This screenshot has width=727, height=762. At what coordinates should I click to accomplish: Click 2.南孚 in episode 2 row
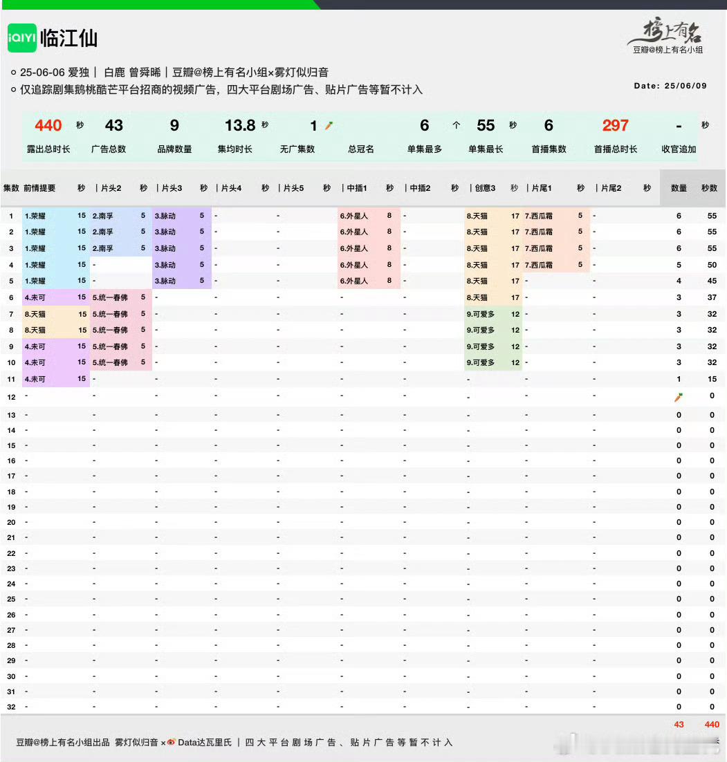(102, 232)
